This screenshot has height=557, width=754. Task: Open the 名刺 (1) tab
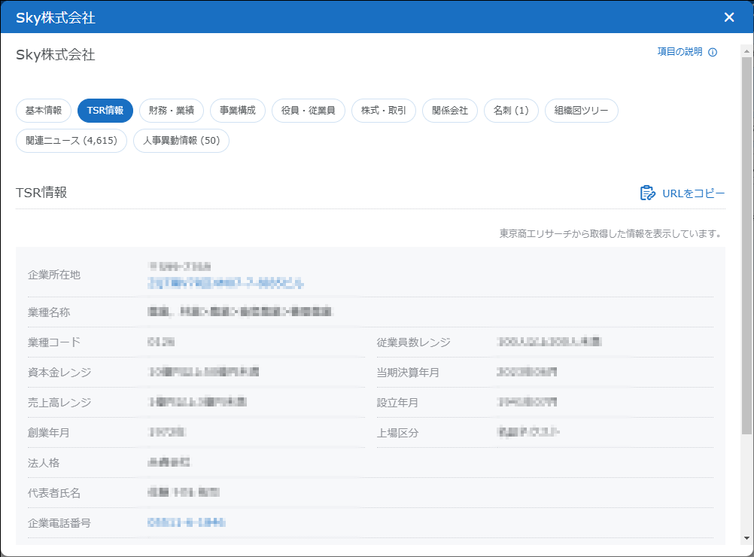[511, 111]
